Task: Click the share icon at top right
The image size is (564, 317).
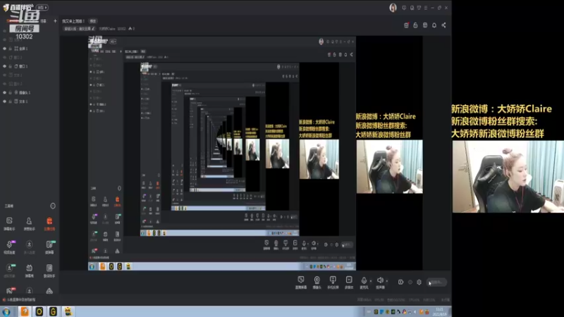Action: point(444,25)
